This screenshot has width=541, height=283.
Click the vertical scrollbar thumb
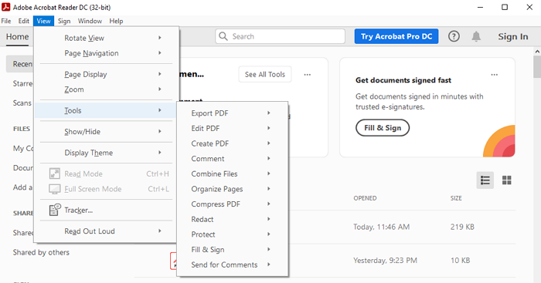537,67
